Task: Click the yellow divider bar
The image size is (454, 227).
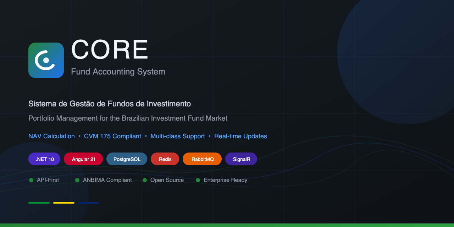Action: pos(63,203)
